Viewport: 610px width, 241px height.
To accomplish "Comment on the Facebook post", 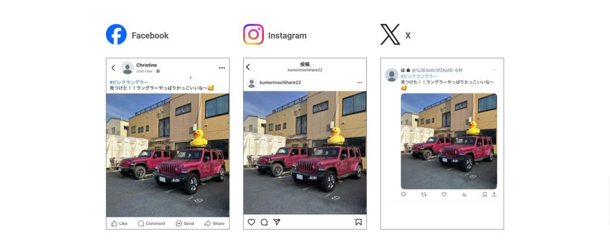I will 151,224.
